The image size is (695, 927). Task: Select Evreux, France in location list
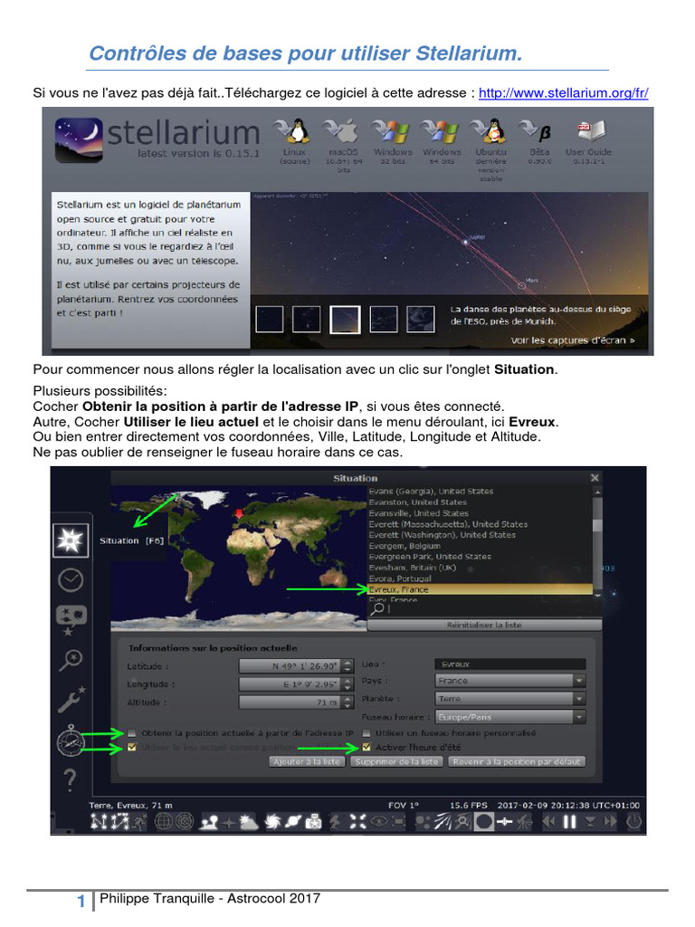[480, 589]
